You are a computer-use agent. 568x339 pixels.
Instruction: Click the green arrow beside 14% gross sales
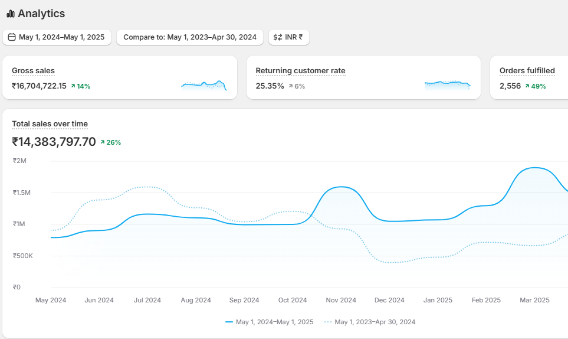[x=73, y=86]
